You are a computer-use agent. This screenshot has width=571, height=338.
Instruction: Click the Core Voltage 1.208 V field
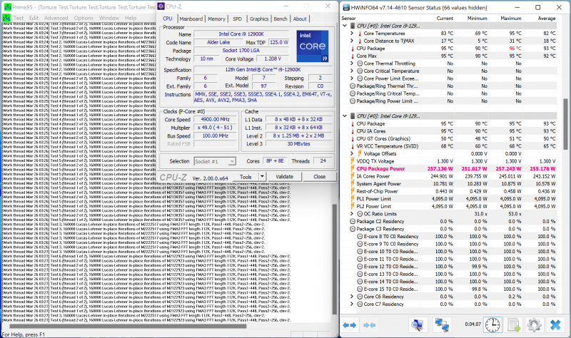click(x=273, y=58)
